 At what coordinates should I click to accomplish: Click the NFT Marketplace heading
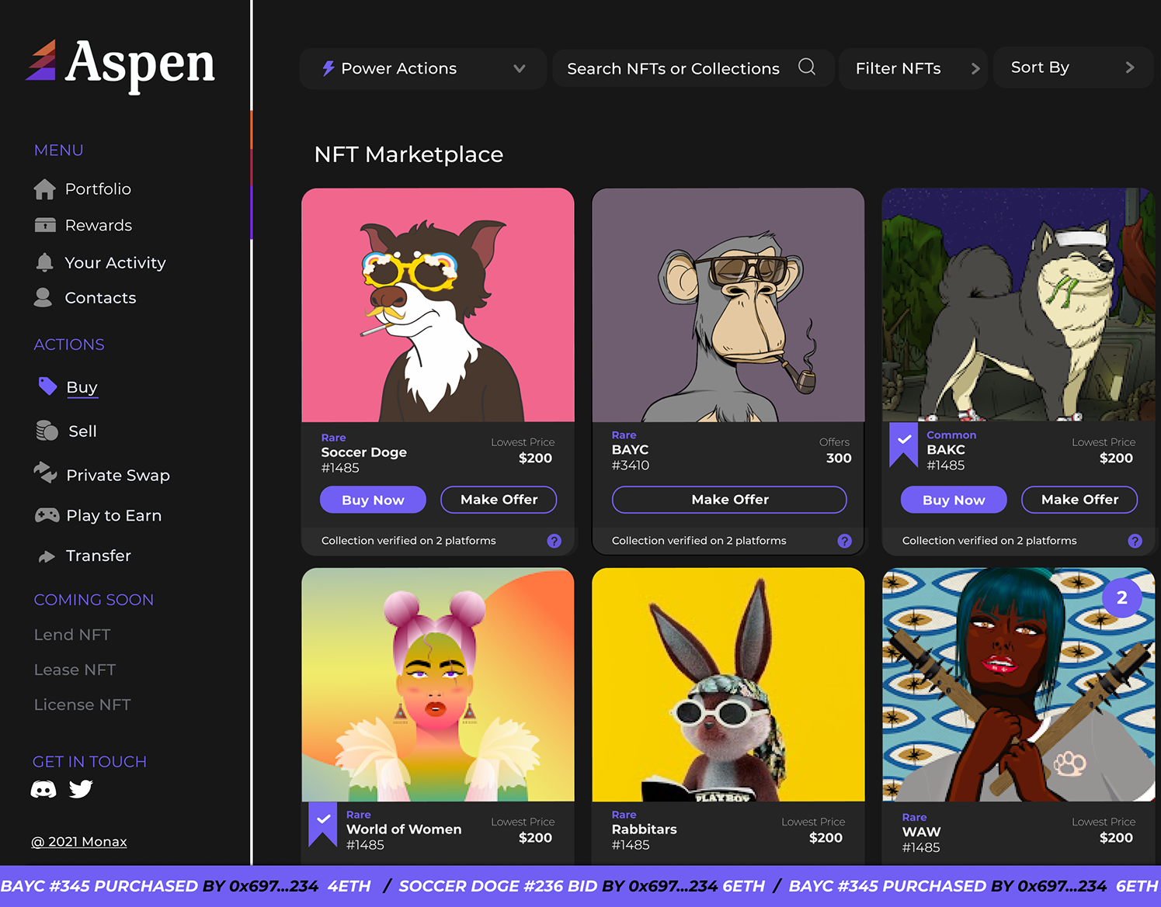(x=409, y=154)
